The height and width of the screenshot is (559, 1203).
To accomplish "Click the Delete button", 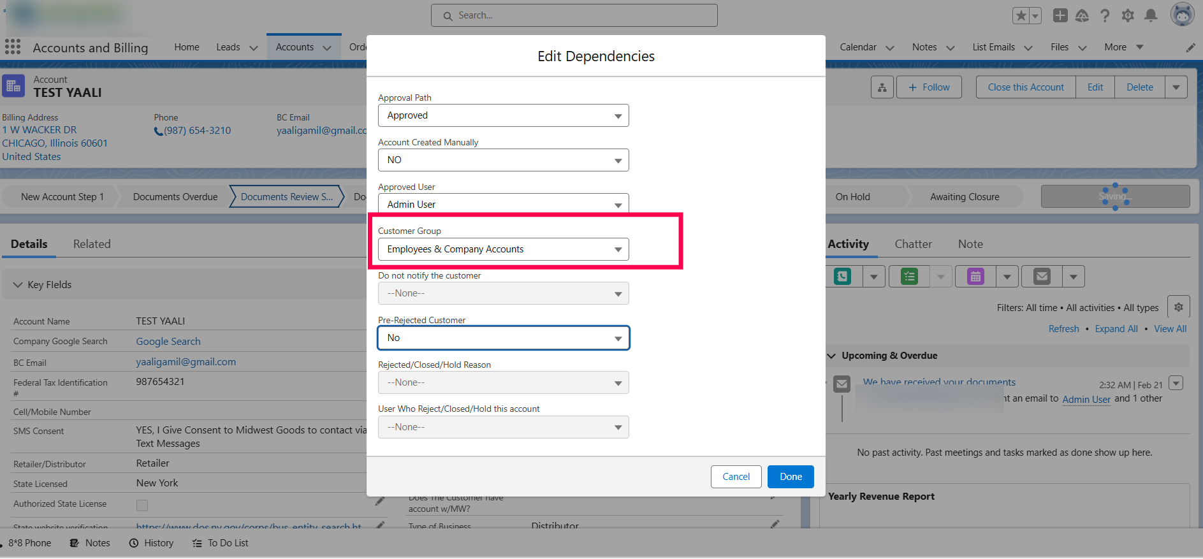I will (x=1140, y=87).
